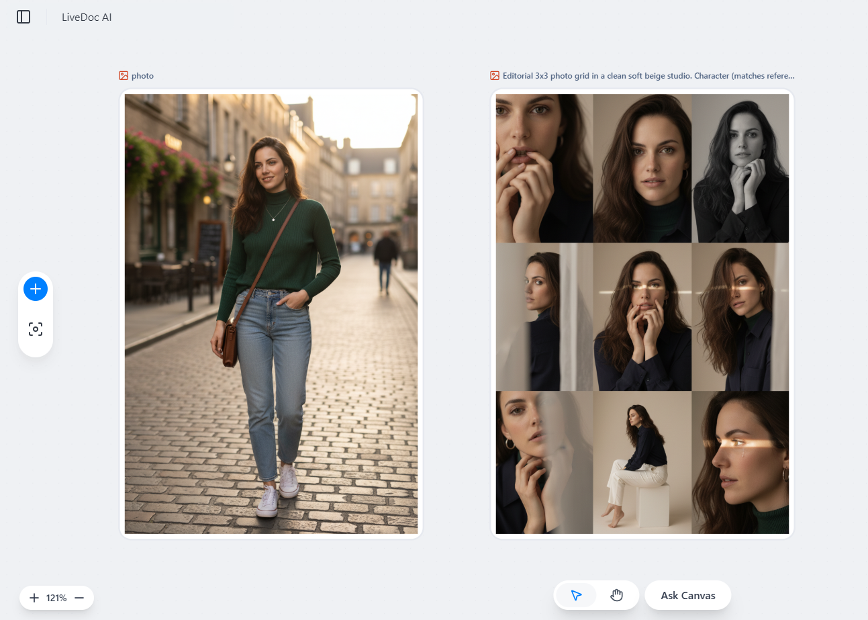868x620 pixels.
Task: Enable pan mode via the hand toggle
Action: click(616, 594)
